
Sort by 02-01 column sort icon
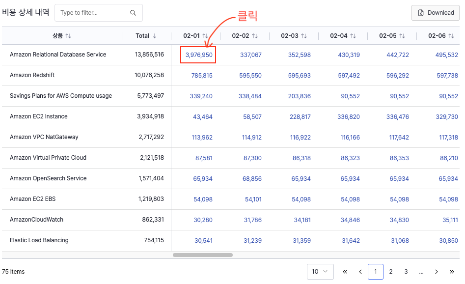tap(205, 36)
